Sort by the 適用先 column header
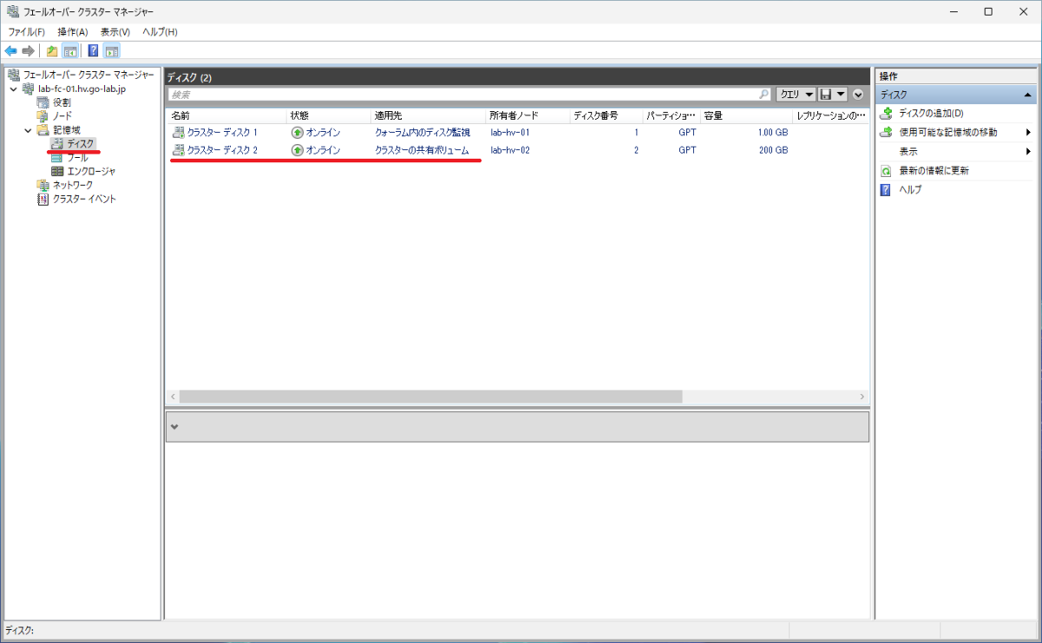This screenshot has width=1042, height=643. (428, 115)
